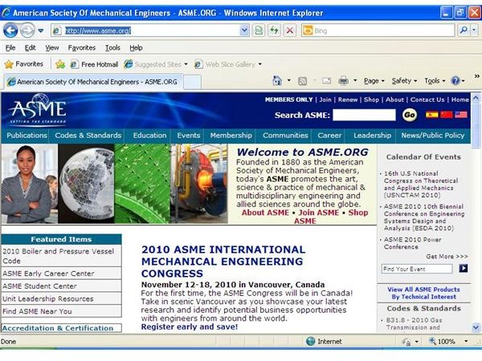The width and height of the screenshot is (482, 361).
Task: Click the page scrollbar down arrow
Action: point(476,327)
